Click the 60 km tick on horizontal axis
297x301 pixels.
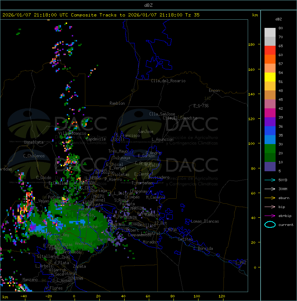click(148, 296)
